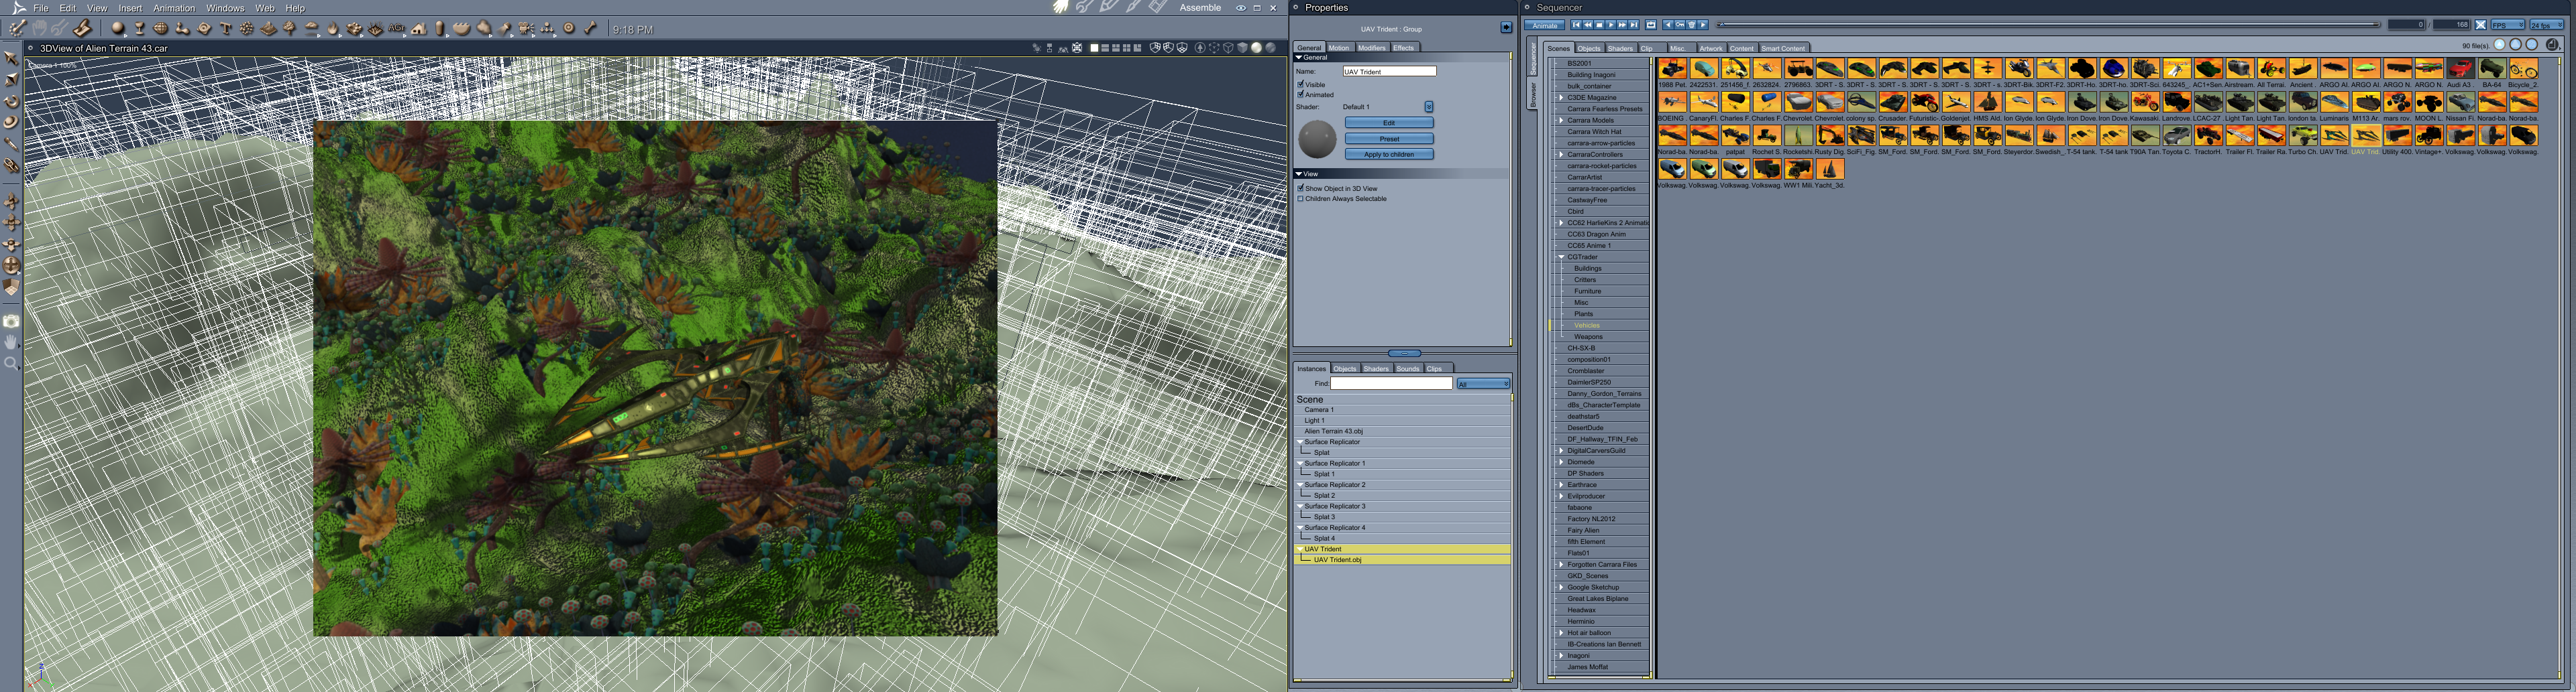Screen dimensions: 2576x692
Task: Switch to the Sounds tab
Action: [x=1408, y=368]
